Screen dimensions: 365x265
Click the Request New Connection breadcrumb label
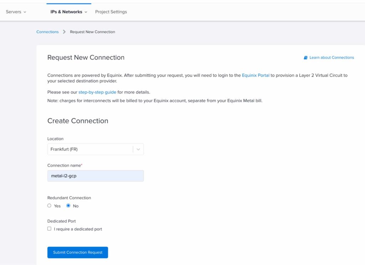92,32
